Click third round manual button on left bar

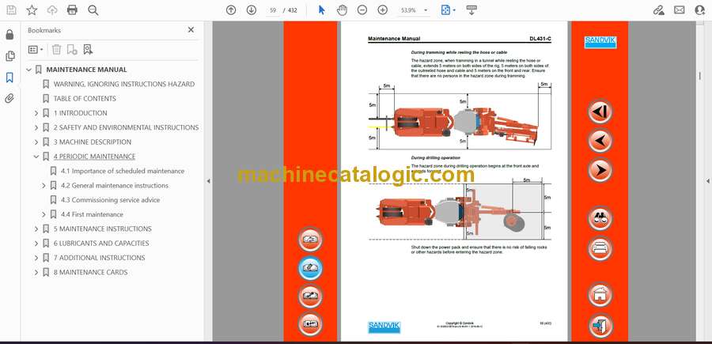tap(311, 296)
